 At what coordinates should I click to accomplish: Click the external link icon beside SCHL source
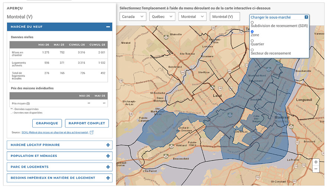tap(91, 132)
